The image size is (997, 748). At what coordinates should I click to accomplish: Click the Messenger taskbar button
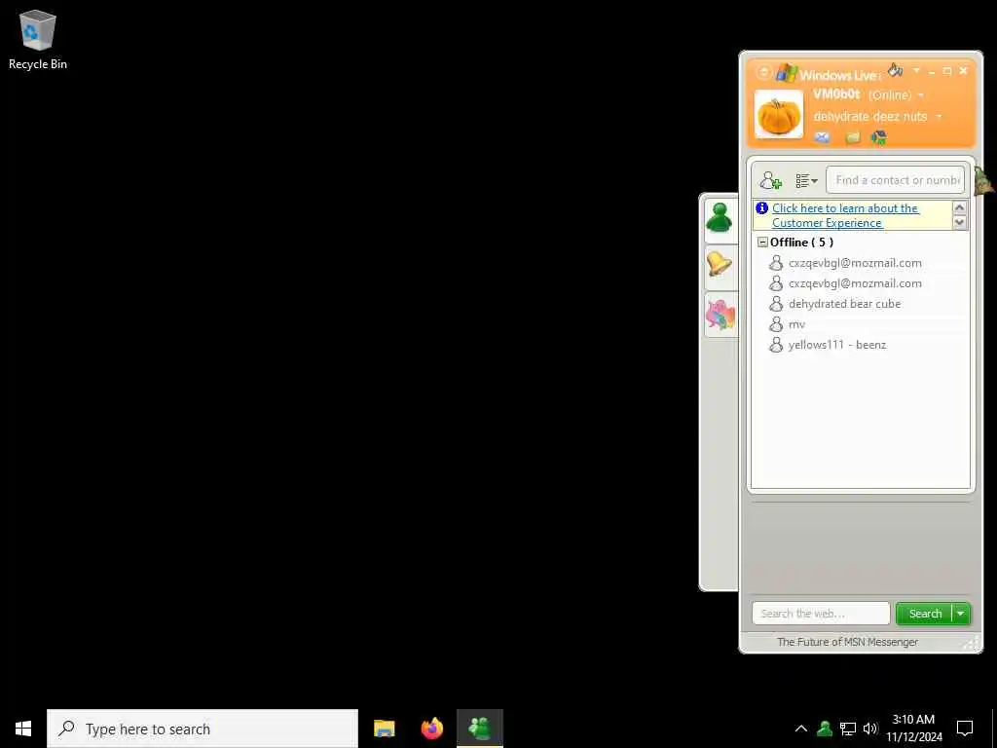pyautogui.click(x=480, y=729)
